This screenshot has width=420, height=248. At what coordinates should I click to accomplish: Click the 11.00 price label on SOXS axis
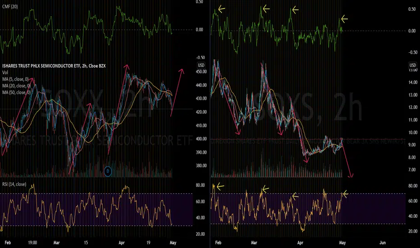pyautogui.click(x=412, y=119)
